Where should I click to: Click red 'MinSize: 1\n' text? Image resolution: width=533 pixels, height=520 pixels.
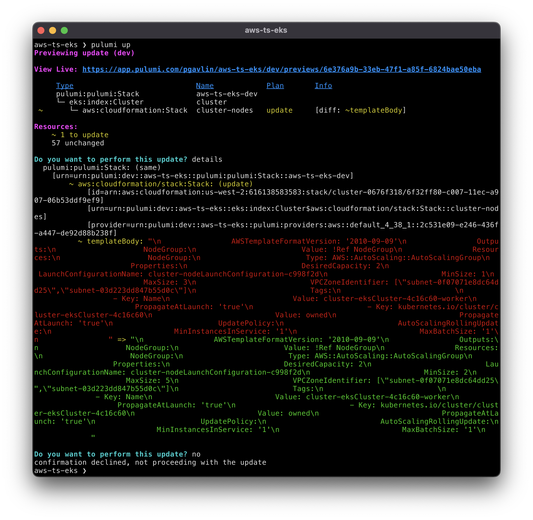[x=468, y=274]
